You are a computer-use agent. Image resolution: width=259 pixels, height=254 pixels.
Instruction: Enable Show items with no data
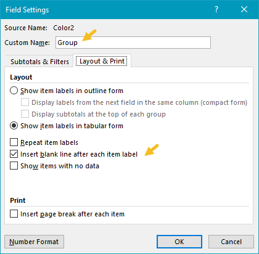click(x=14, y=166)
